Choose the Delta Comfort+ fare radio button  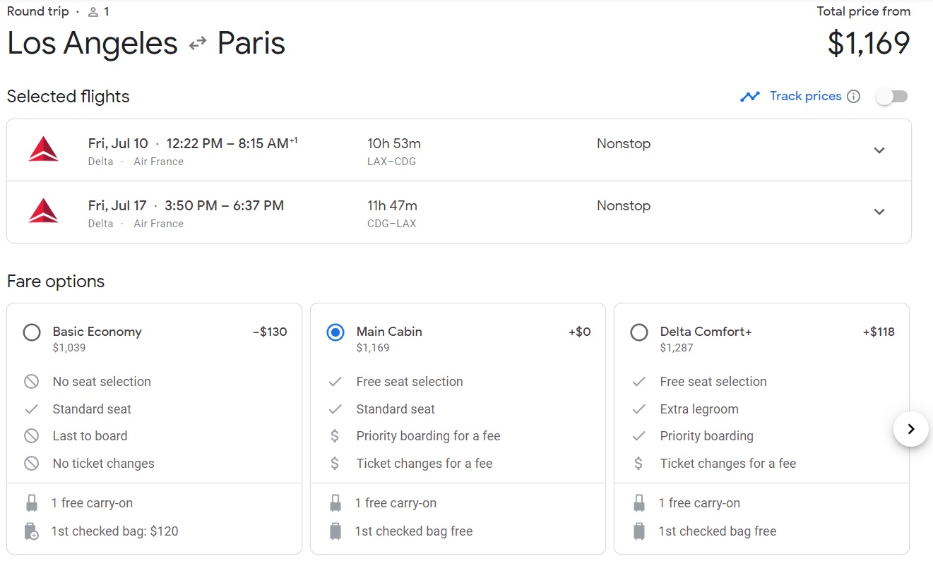639,332
